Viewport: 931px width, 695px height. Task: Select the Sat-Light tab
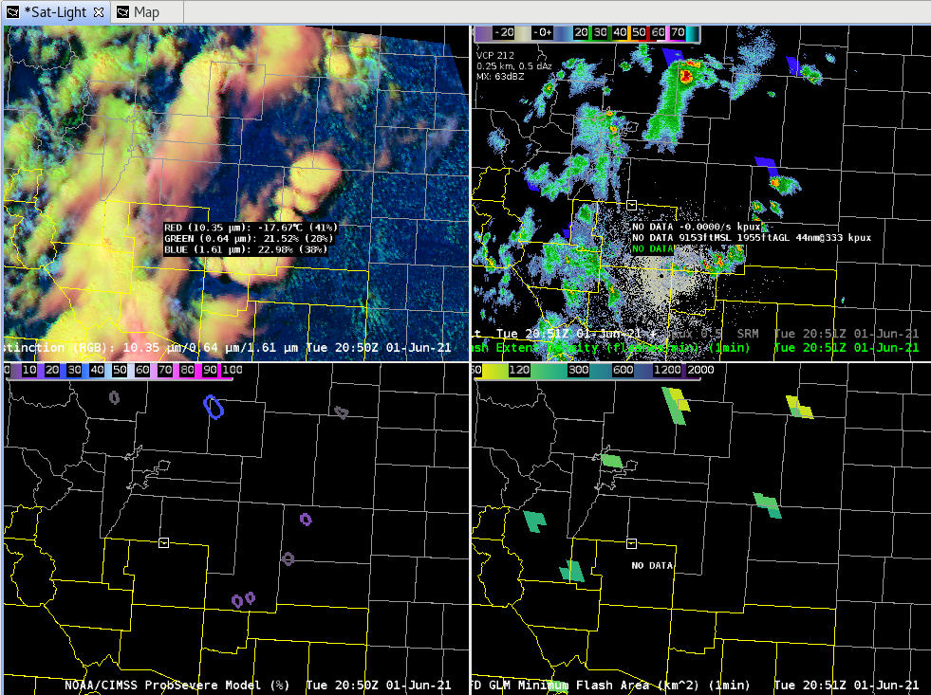pos(56,12)
